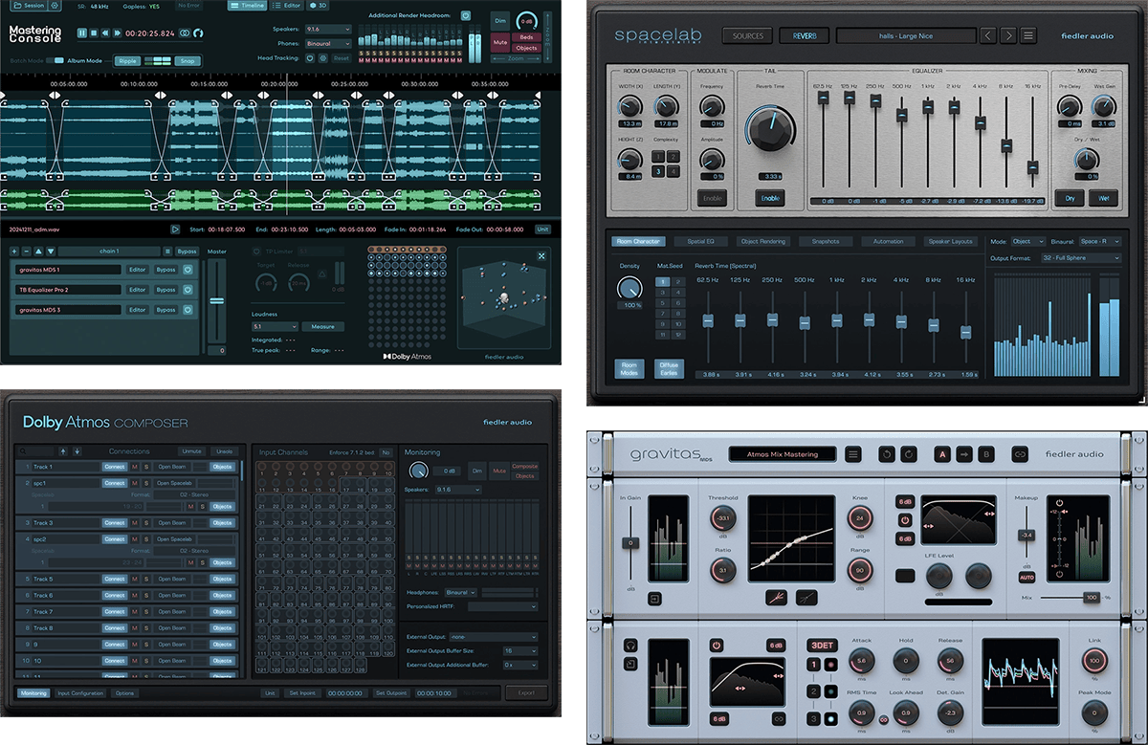The image size is (1148, 745).
Task: Click the headphones icon in gravitas
Action: [x=631, y=645]
